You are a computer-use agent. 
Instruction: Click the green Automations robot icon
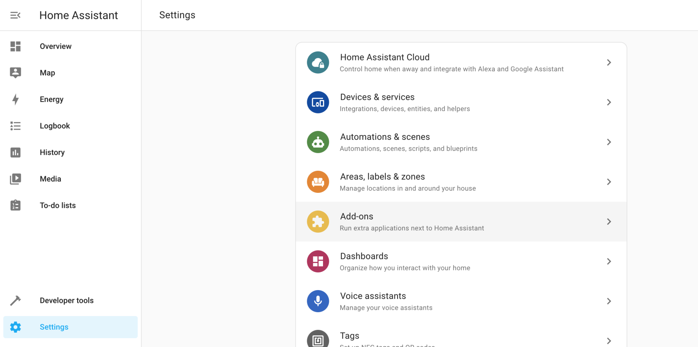click(318, 142)
